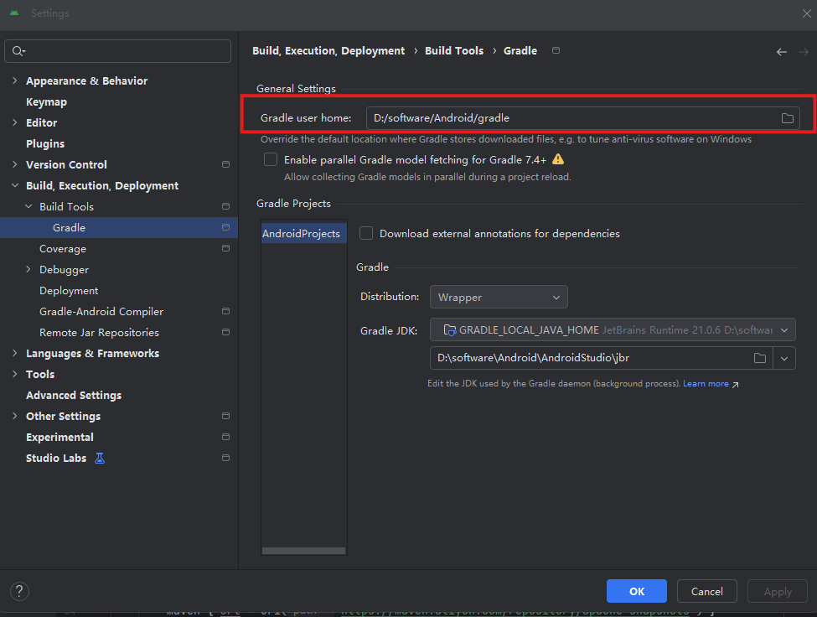Expand Appearance & Behavior section

pos(14,80)
